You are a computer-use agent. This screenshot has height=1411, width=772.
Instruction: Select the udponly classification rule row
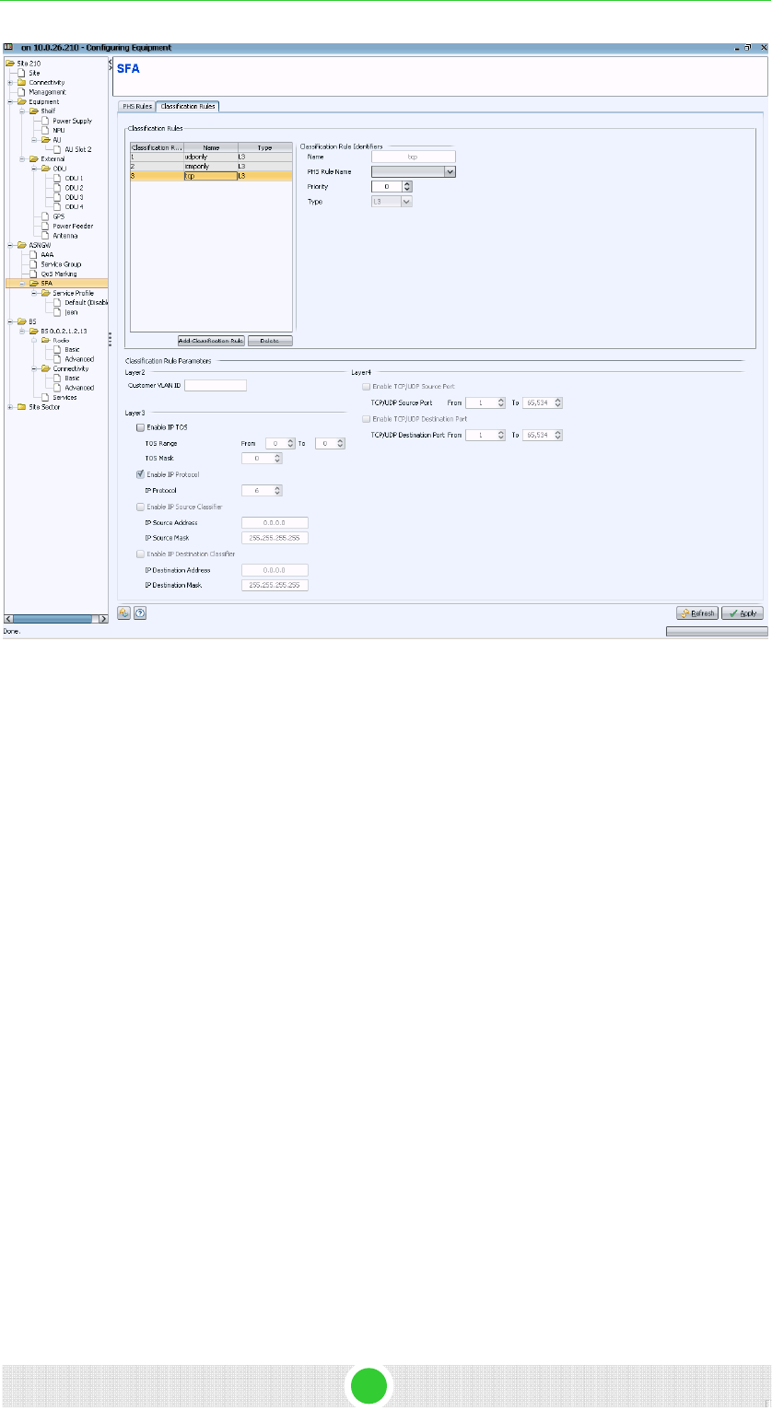(211, 157)
